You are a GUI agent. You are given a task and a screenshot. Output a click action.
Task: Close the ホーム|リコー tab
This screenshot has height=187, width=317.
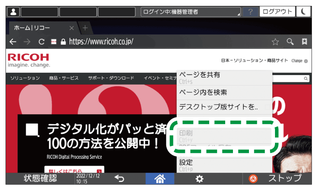pos(72,28)
